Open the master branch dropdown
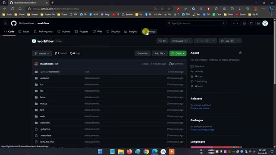This screenshot has height=155, width=276. click(x=42, y=53)
